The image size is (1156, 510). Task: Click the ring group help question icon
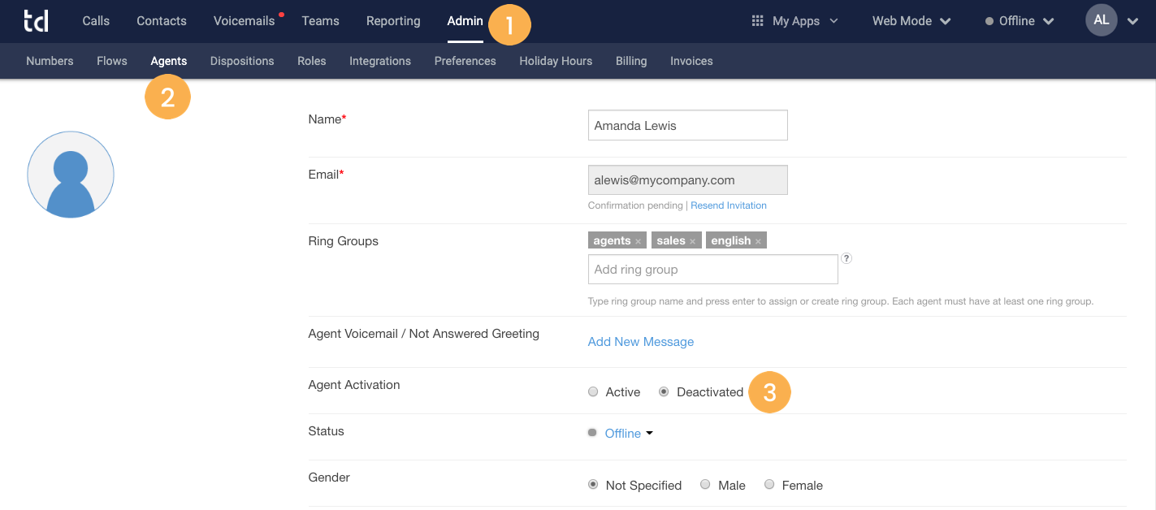coord(846,258)
